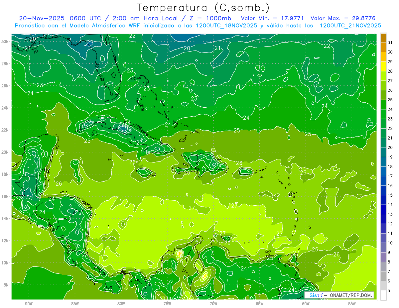Image resolution: width=399 pixels, height=308 pixels.
Task: Select the 22N latitude axis label
Action: tap(5, 130)
